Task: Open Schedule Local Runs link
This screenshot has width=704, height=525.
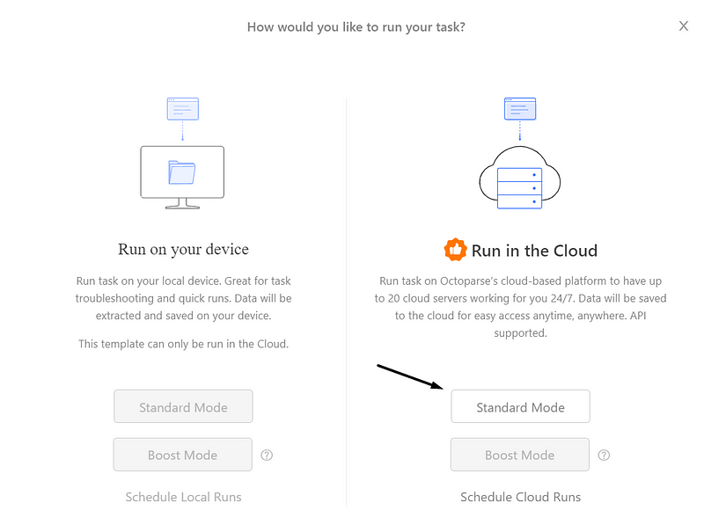Action: pos(183,497)
